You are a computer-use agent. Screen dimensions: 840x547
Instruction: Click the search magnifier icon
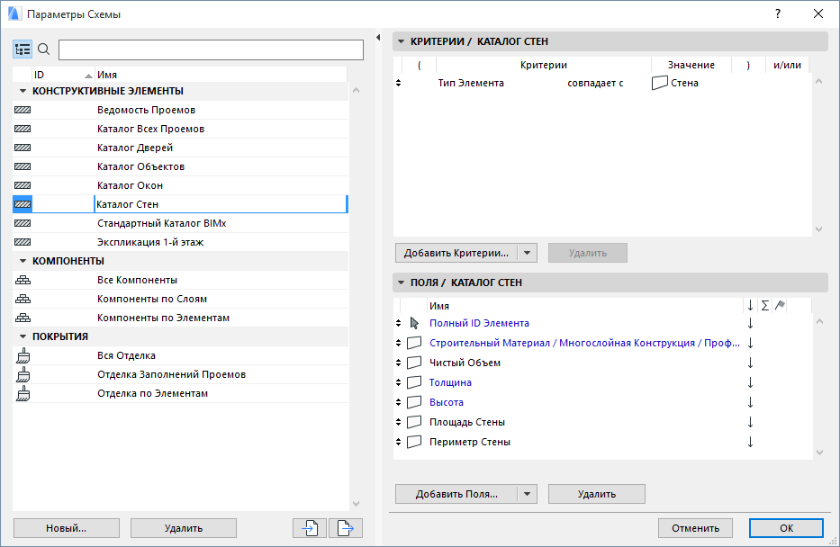[44, 49]
